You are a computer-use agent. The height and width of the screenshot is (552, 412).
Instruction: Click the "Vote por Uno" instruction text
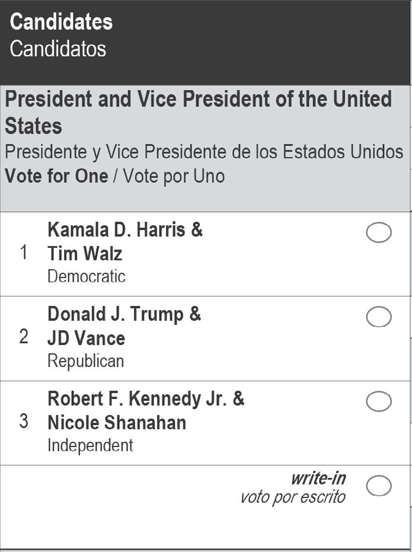[x=174, y=176]
